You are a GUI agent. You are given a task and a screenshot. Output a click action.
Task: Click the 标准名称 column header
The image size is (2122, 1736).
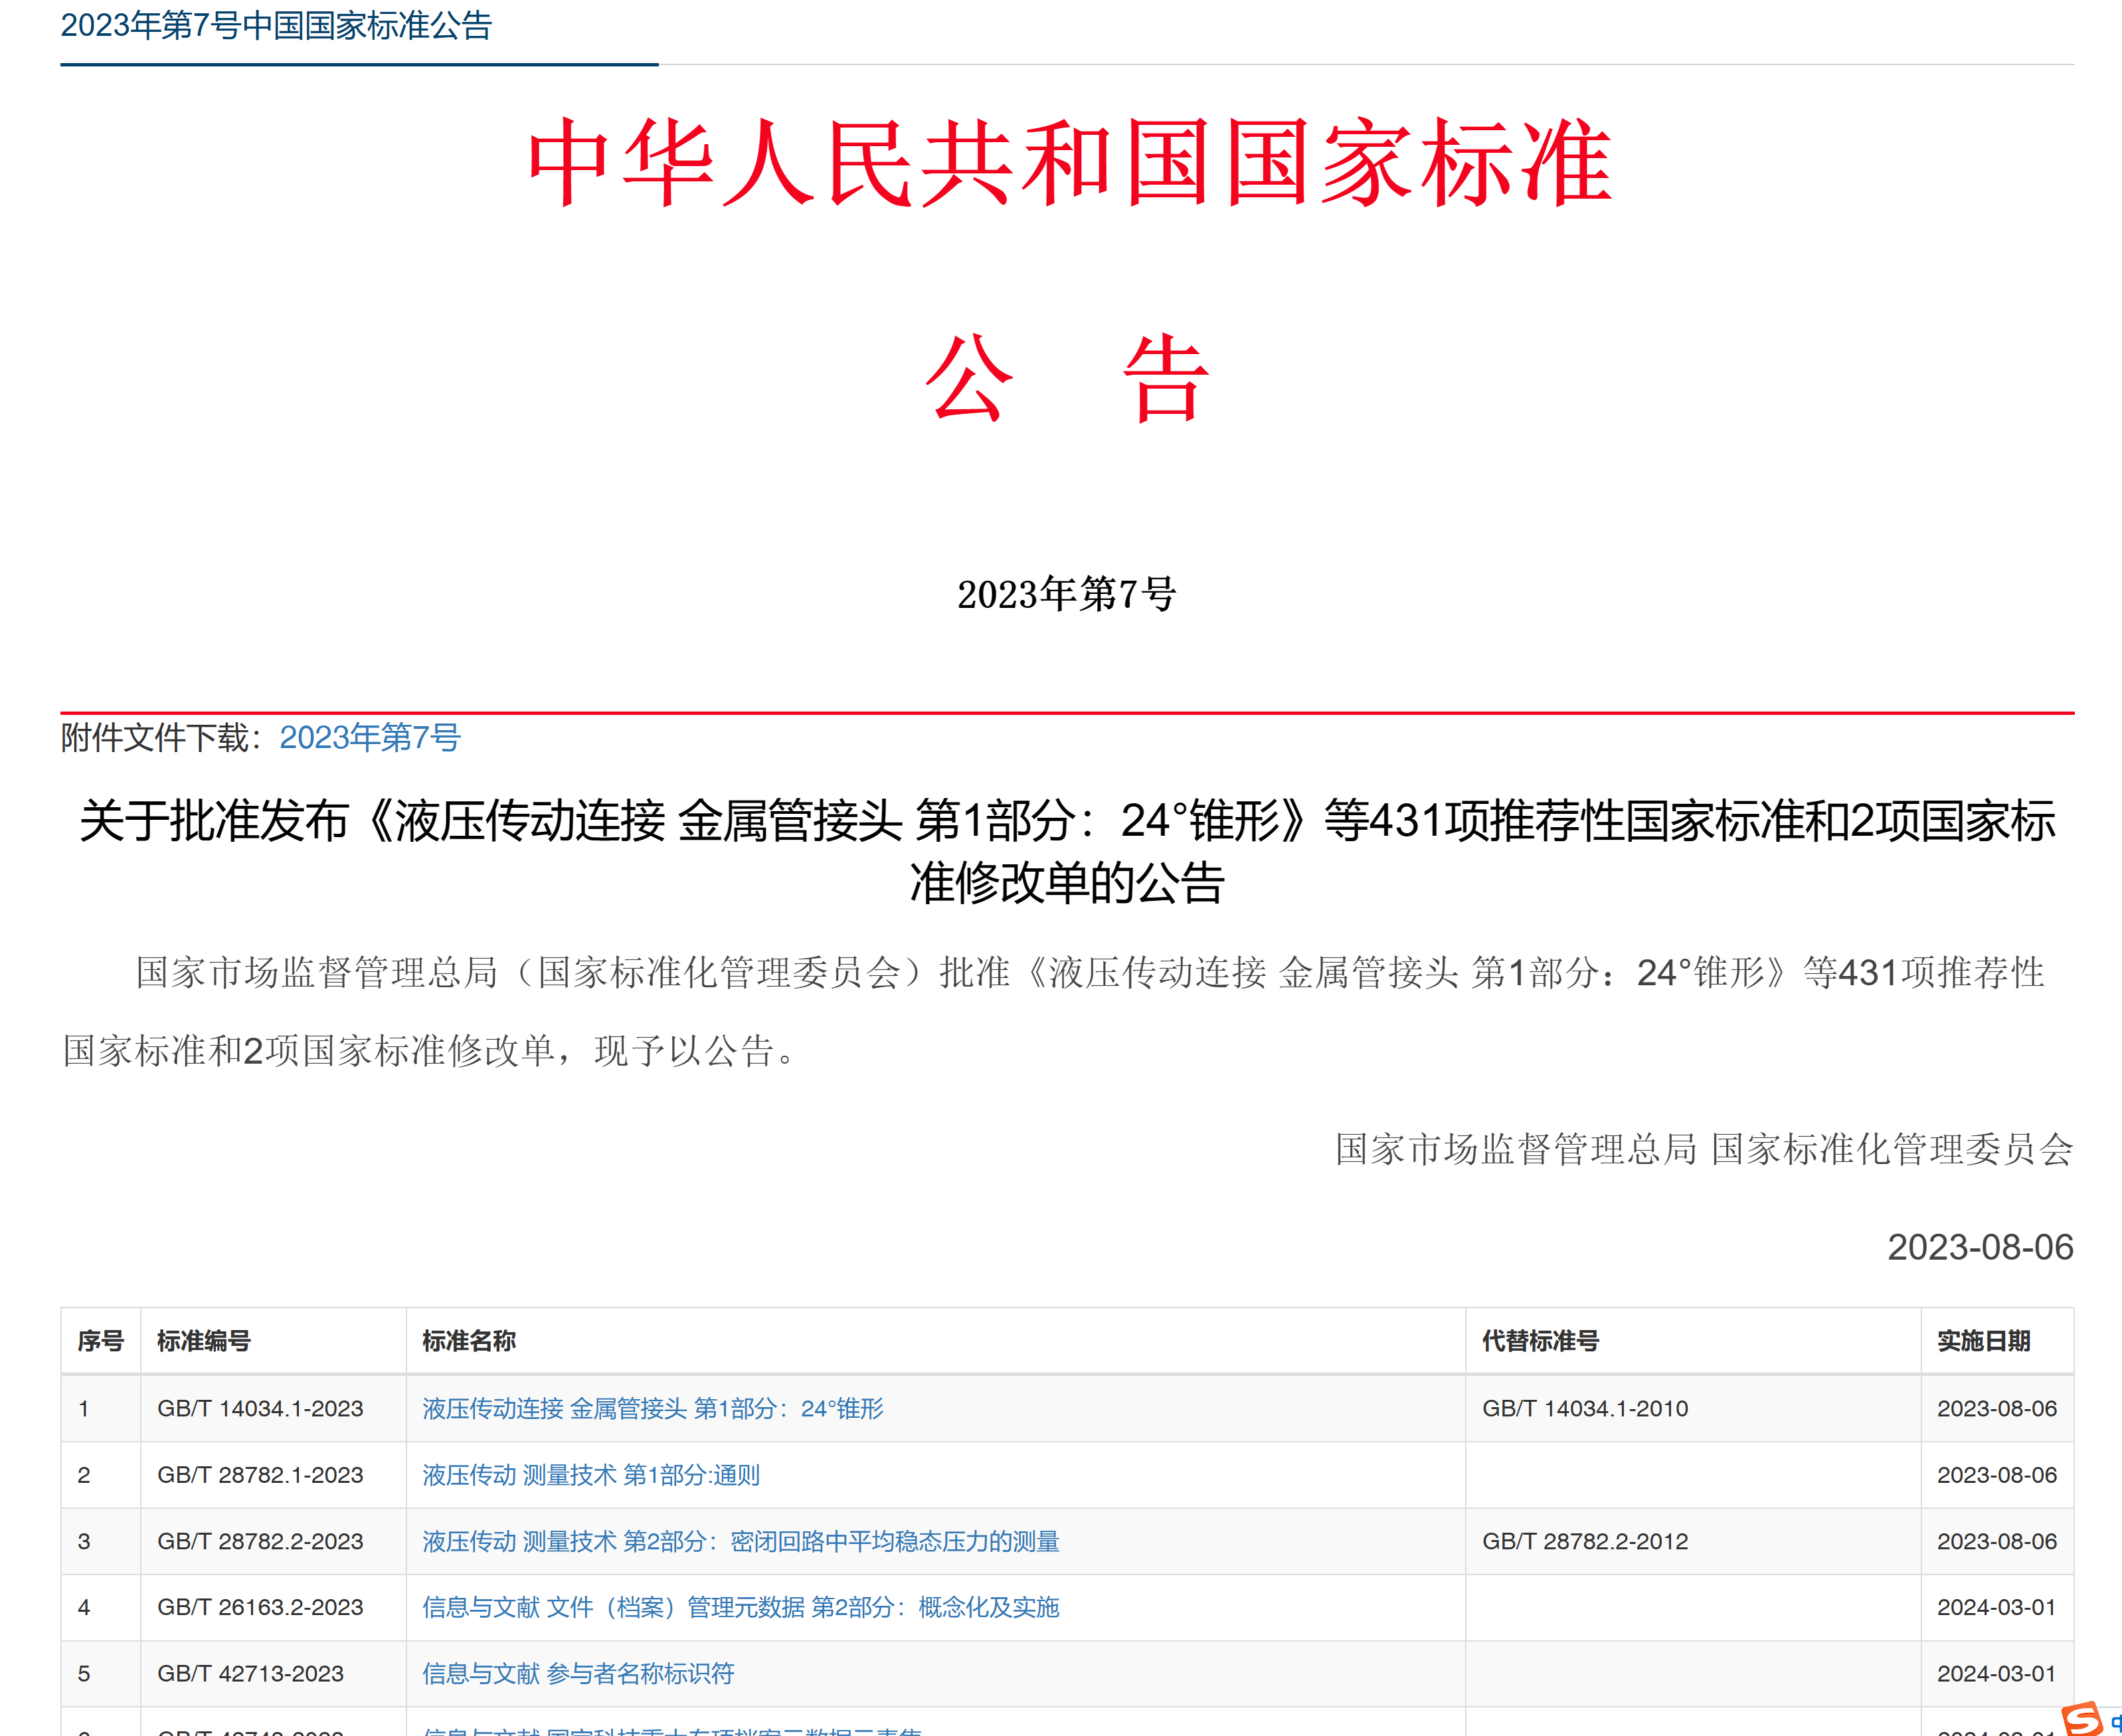[x=469, y=1341]
